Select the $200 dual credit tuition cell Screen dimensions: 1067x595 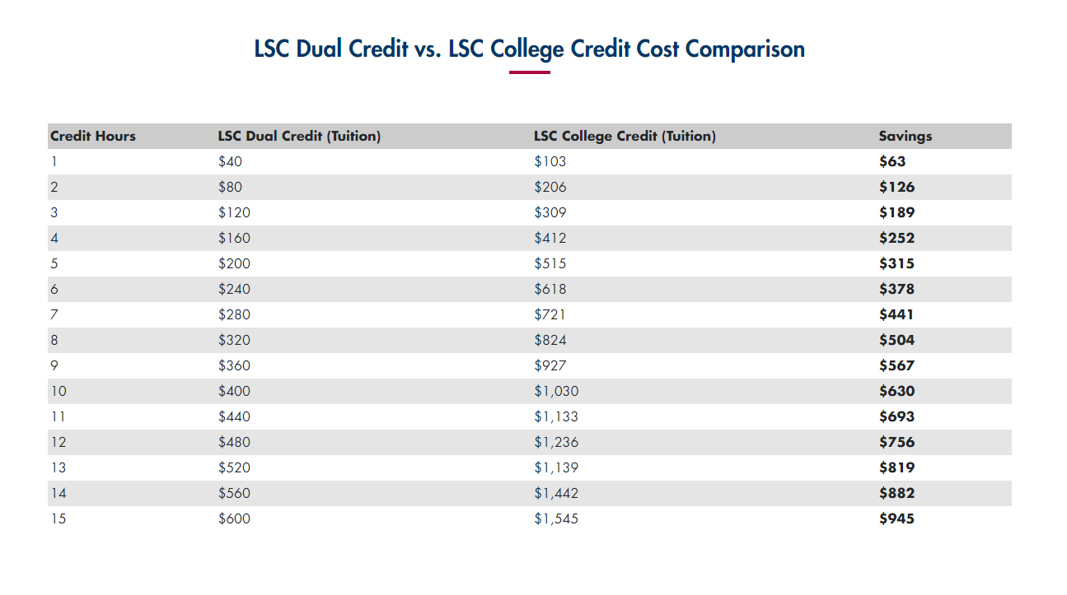pyautogui.click(x=234, y=264)
